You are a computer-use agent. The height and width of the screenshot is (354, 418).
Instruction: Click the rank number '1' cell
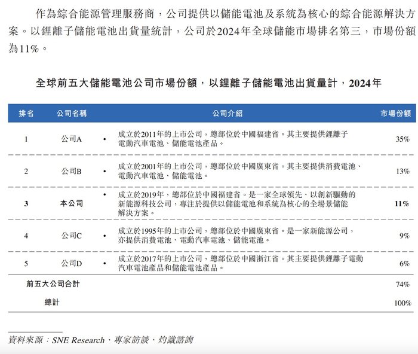[26, 139]
